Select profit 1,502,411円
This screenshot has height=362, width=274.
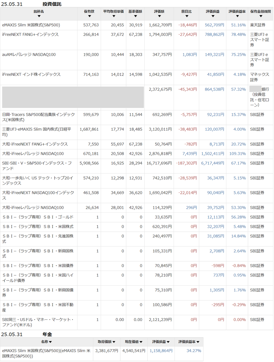coord(213,154)
